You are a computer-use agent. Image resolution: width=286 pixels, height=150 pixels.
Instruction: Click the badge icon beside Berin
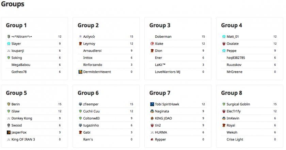point(9,104)
